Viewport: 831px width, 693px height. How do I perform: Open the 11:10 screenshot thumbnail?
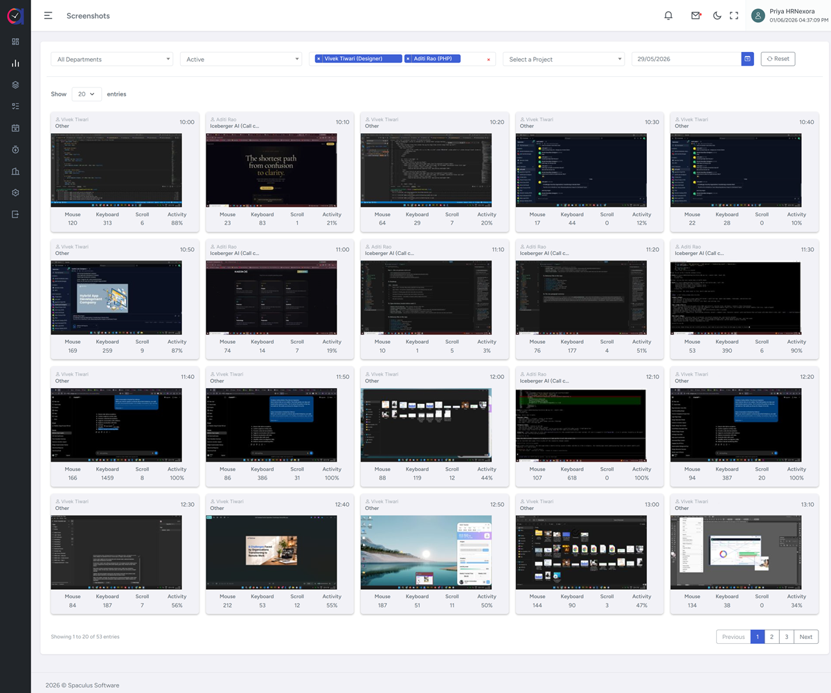(426, 297)
